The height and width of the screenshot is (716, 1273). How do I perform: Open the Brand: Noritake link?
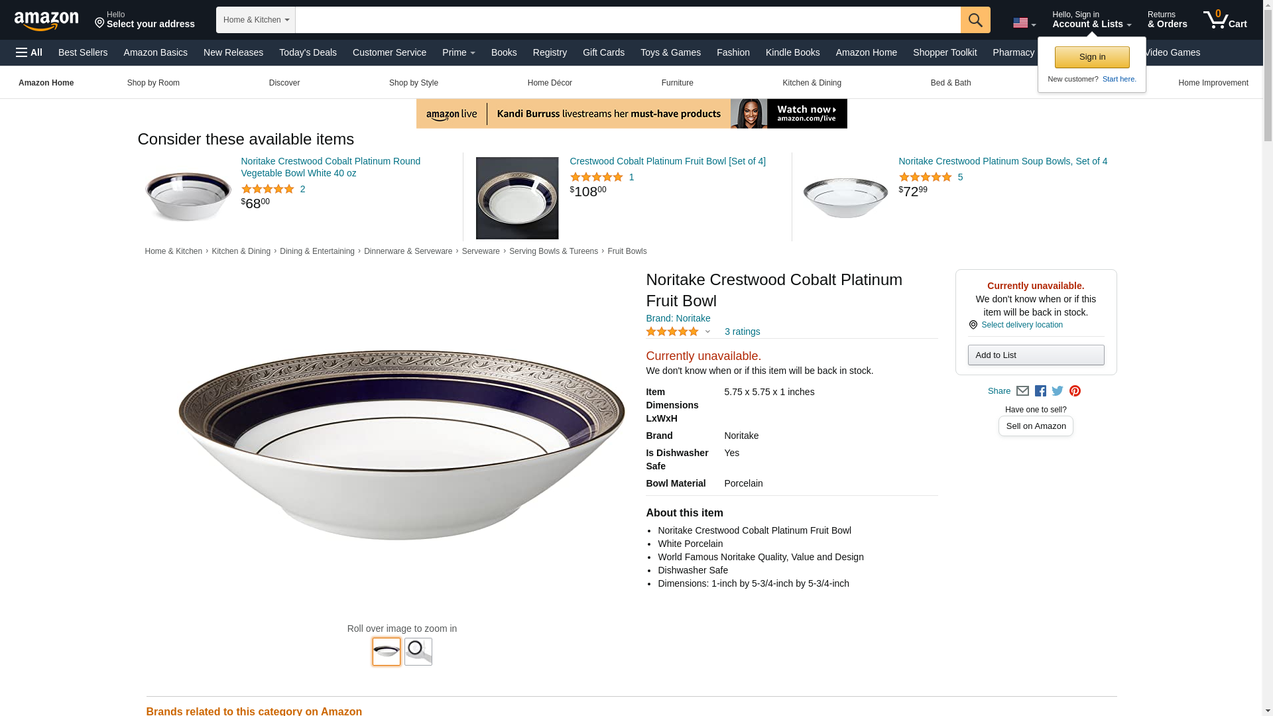[678, 318]
